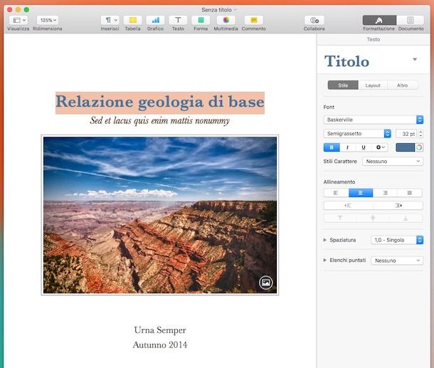Screen dimensions: 434x368
Task: Expand the Elenchi puntati section
Action: pyautogui.click(x=325, y=261)
